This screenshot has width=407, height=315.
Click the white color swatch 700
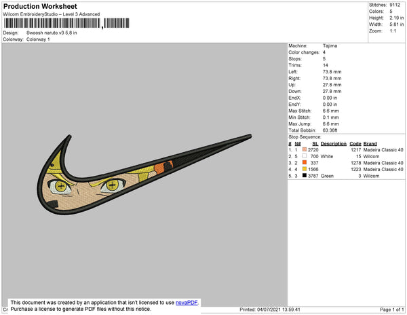point(305,156)
